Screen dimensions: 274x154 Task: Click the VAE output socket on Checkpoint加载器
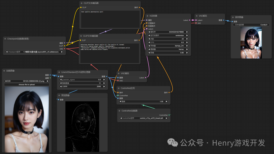[x=64, y=49]
